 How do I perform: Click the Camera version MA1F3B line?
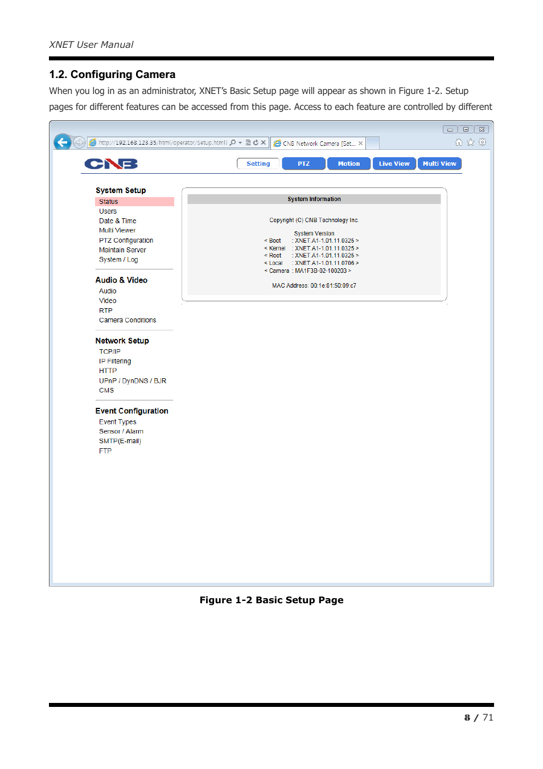point(308,271)
